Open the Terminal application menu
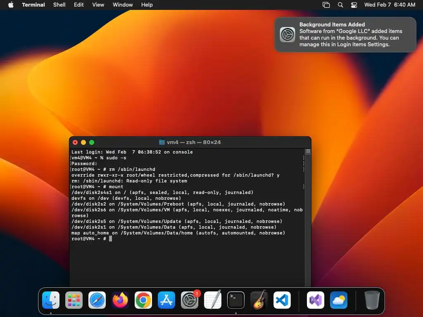Viewport: 423px width, 317px height. tap(33, 5)
